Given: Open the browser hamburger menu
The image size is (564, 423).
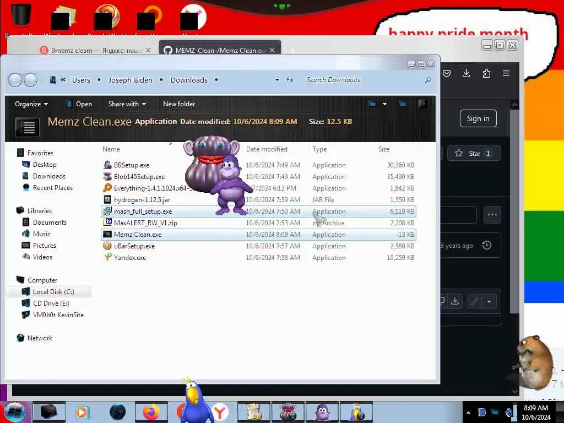Looking at the screenshot, I should (x=506, y=73).
